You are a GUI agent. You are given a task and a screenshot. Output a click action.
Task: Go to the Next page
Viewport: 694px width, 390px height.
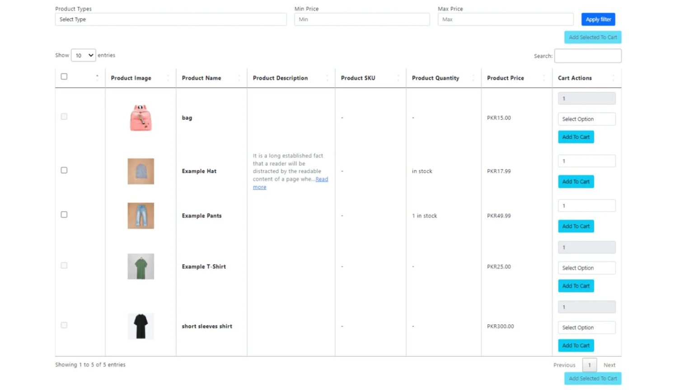tap(609, 365)
